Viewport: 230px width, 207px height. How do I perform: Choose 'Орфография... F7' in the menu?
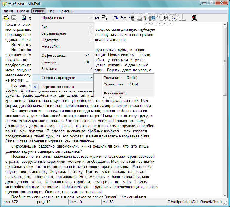tap(63, 56)
